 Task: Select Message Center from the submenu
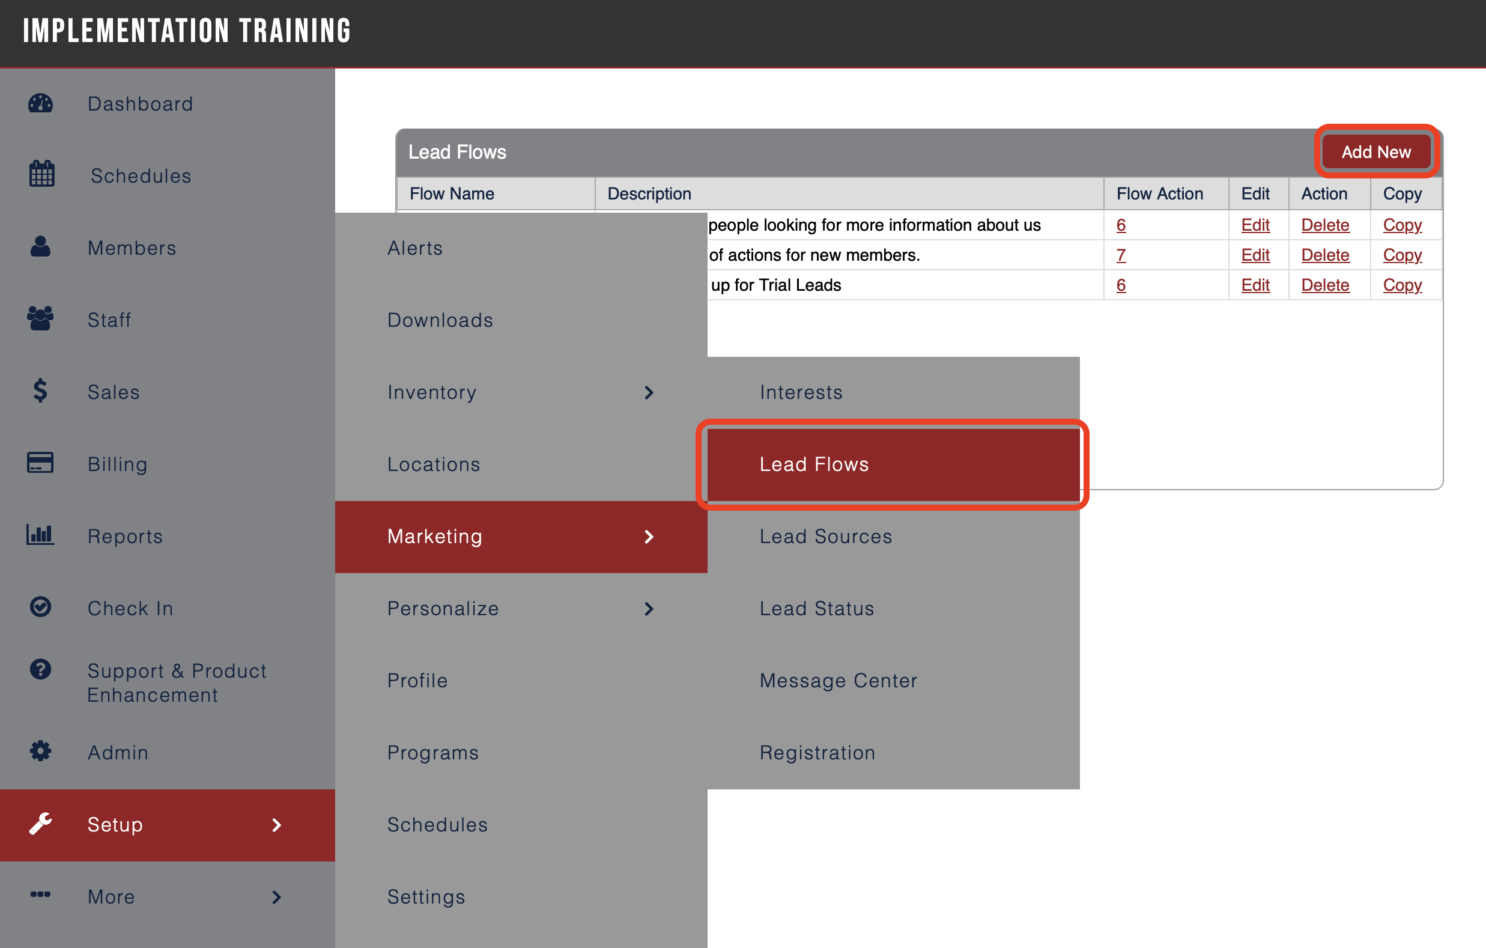click(x=838, y=680)
